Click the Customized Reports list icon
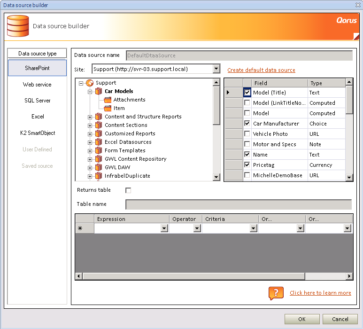Screen dimensions: 363x329 tap(99, 133)
